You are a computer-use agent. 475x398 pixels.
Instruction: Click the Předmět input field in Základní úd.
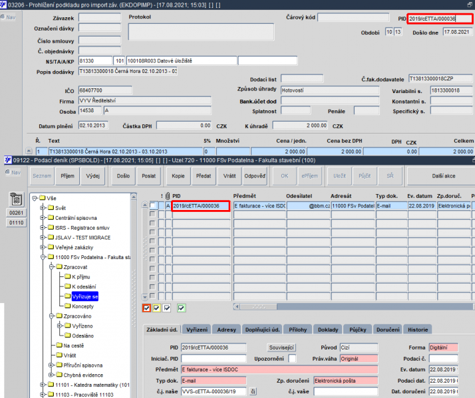pos(279,369)
